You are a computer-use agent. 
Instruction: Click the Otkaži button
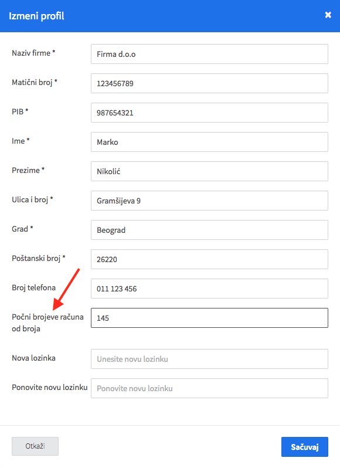(35, 446)
